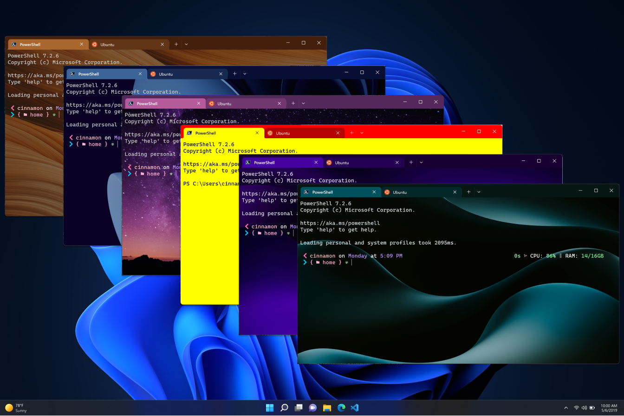The height and width of the screenshot is (416, 624).
Task: Click the home folder icon in the frontmost prompt
Action: 317,262
